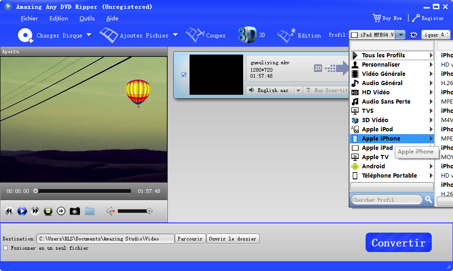Click the rewind playback button
Viewport: 453px width, 271px height.
pos(9,211)
